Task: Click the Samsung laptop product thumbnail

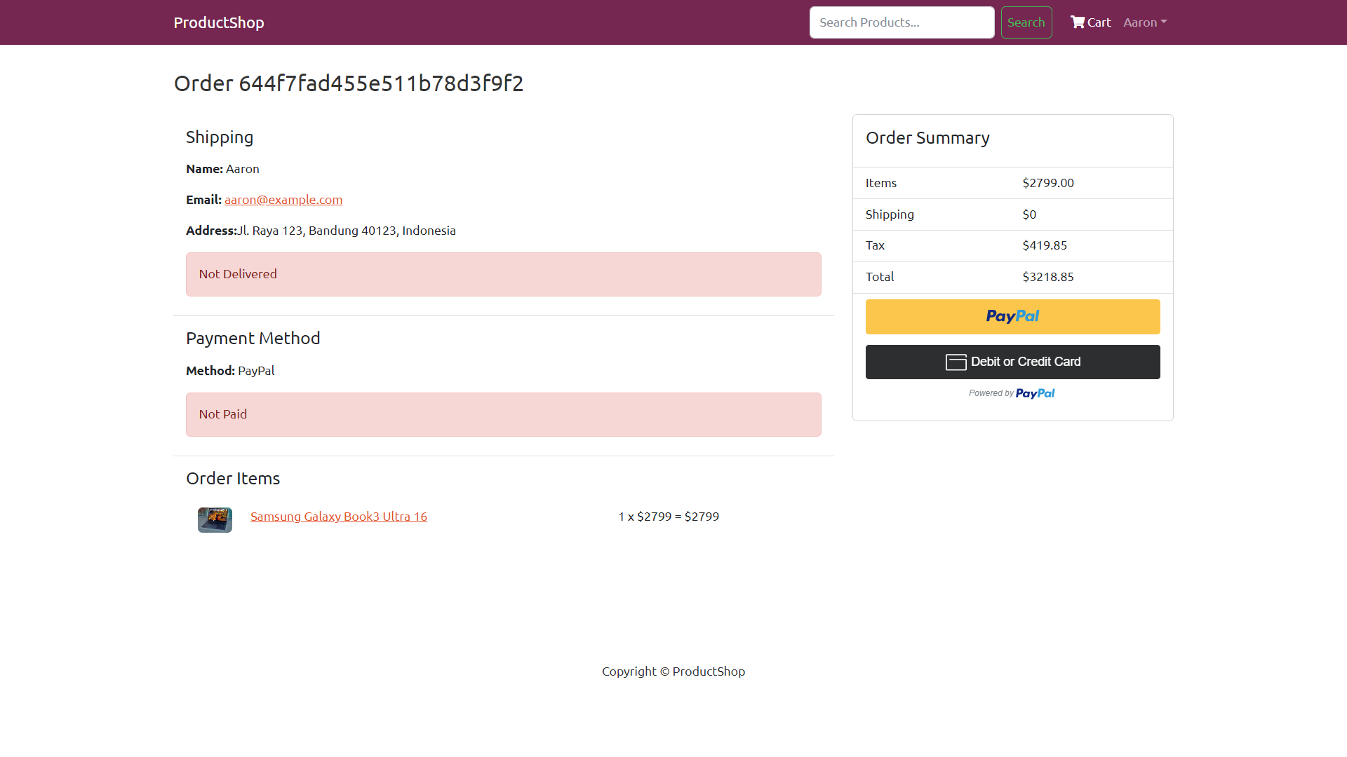Action: click(215, 520)
